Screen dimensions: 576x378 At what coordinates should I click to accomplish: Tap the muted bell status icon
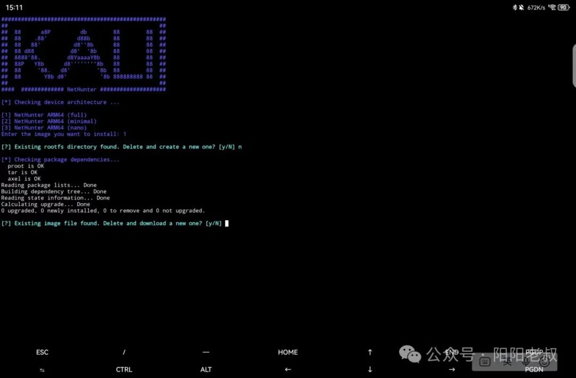pos(521,7)
